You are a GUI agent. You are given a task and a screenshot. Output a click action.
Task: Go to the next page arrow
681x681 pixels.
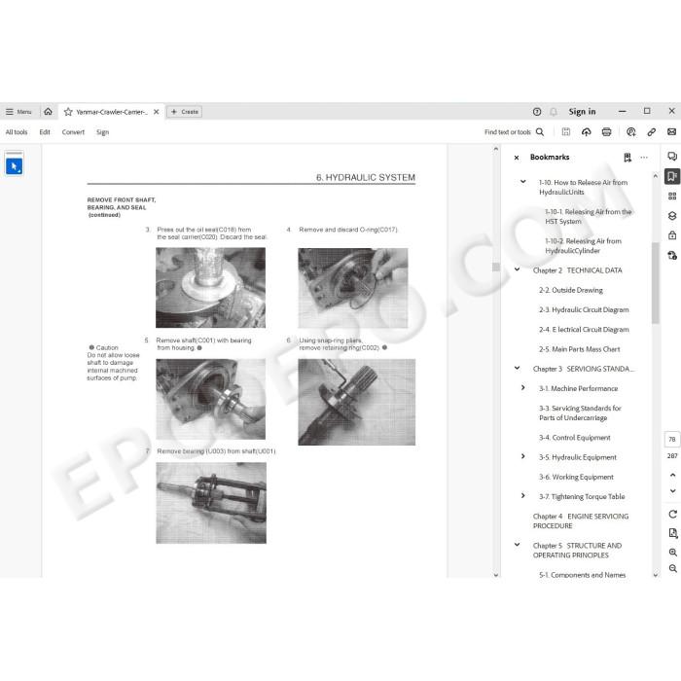pos(672,491)
